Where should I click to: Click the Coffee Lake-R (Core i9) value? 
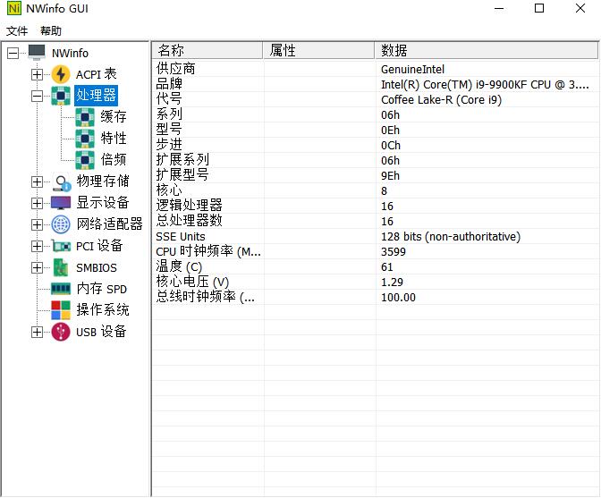point(441,100)
